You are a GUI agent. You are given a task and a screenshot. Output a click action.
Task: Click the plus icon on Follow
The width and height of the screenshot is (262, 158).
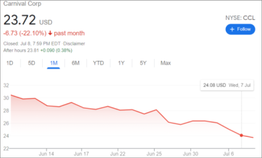(x=232, y=29)
